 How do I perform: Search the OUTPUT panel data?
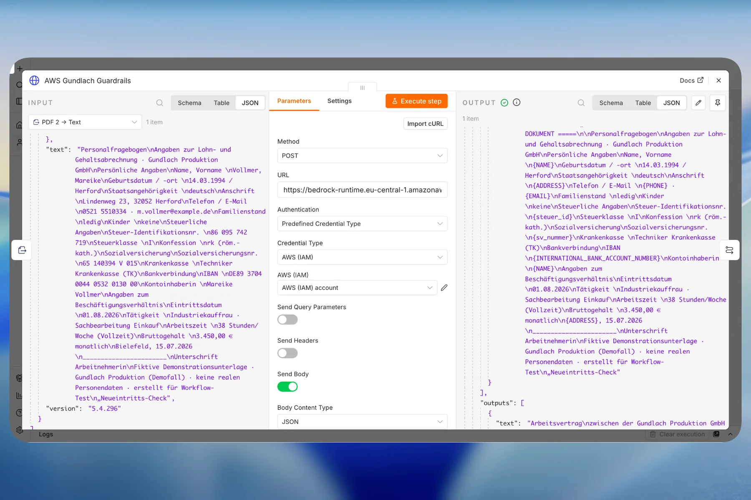point(581,103)
